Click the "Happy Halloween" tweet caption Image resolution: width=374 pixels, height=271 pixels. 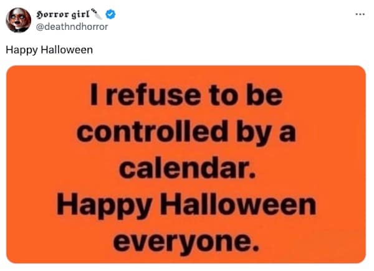pyautogui.click(x=49, y=50)
